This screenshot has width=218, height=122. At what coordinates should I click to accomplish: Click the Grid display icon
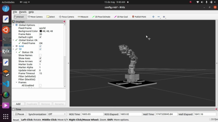pyautogui.click(x=17, y=46)
